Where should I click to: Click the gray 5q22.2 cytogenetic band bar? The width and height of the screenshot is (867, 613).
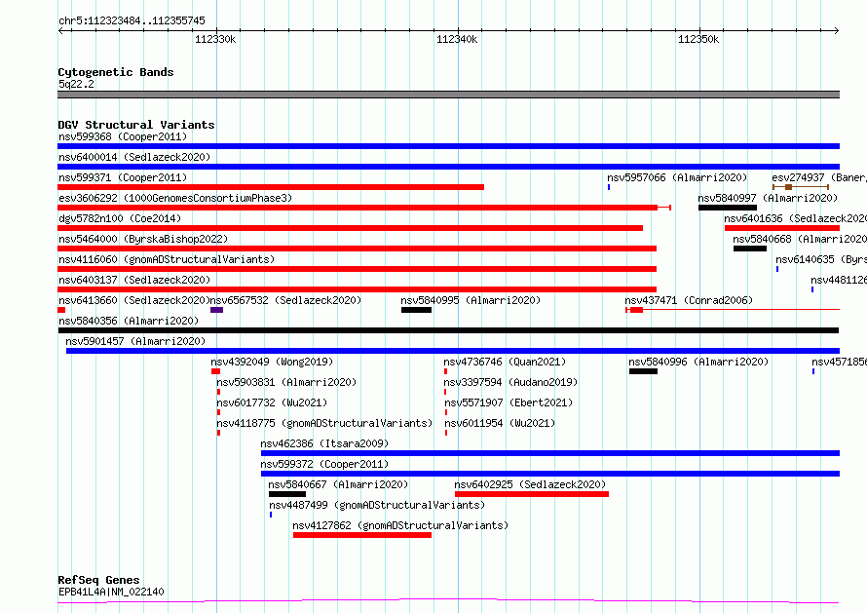[448, 95]
